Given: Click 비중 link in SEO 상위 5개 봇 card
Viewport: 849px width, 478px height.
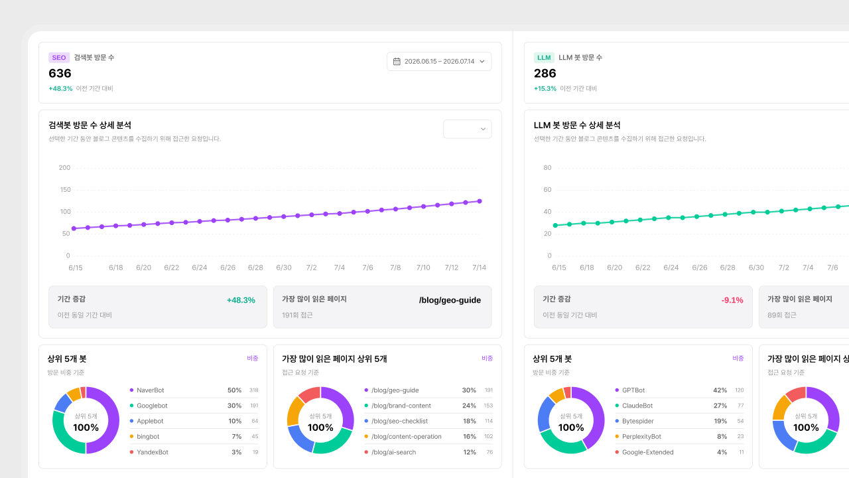Looking at the screenshot, I should pos(253,358).
